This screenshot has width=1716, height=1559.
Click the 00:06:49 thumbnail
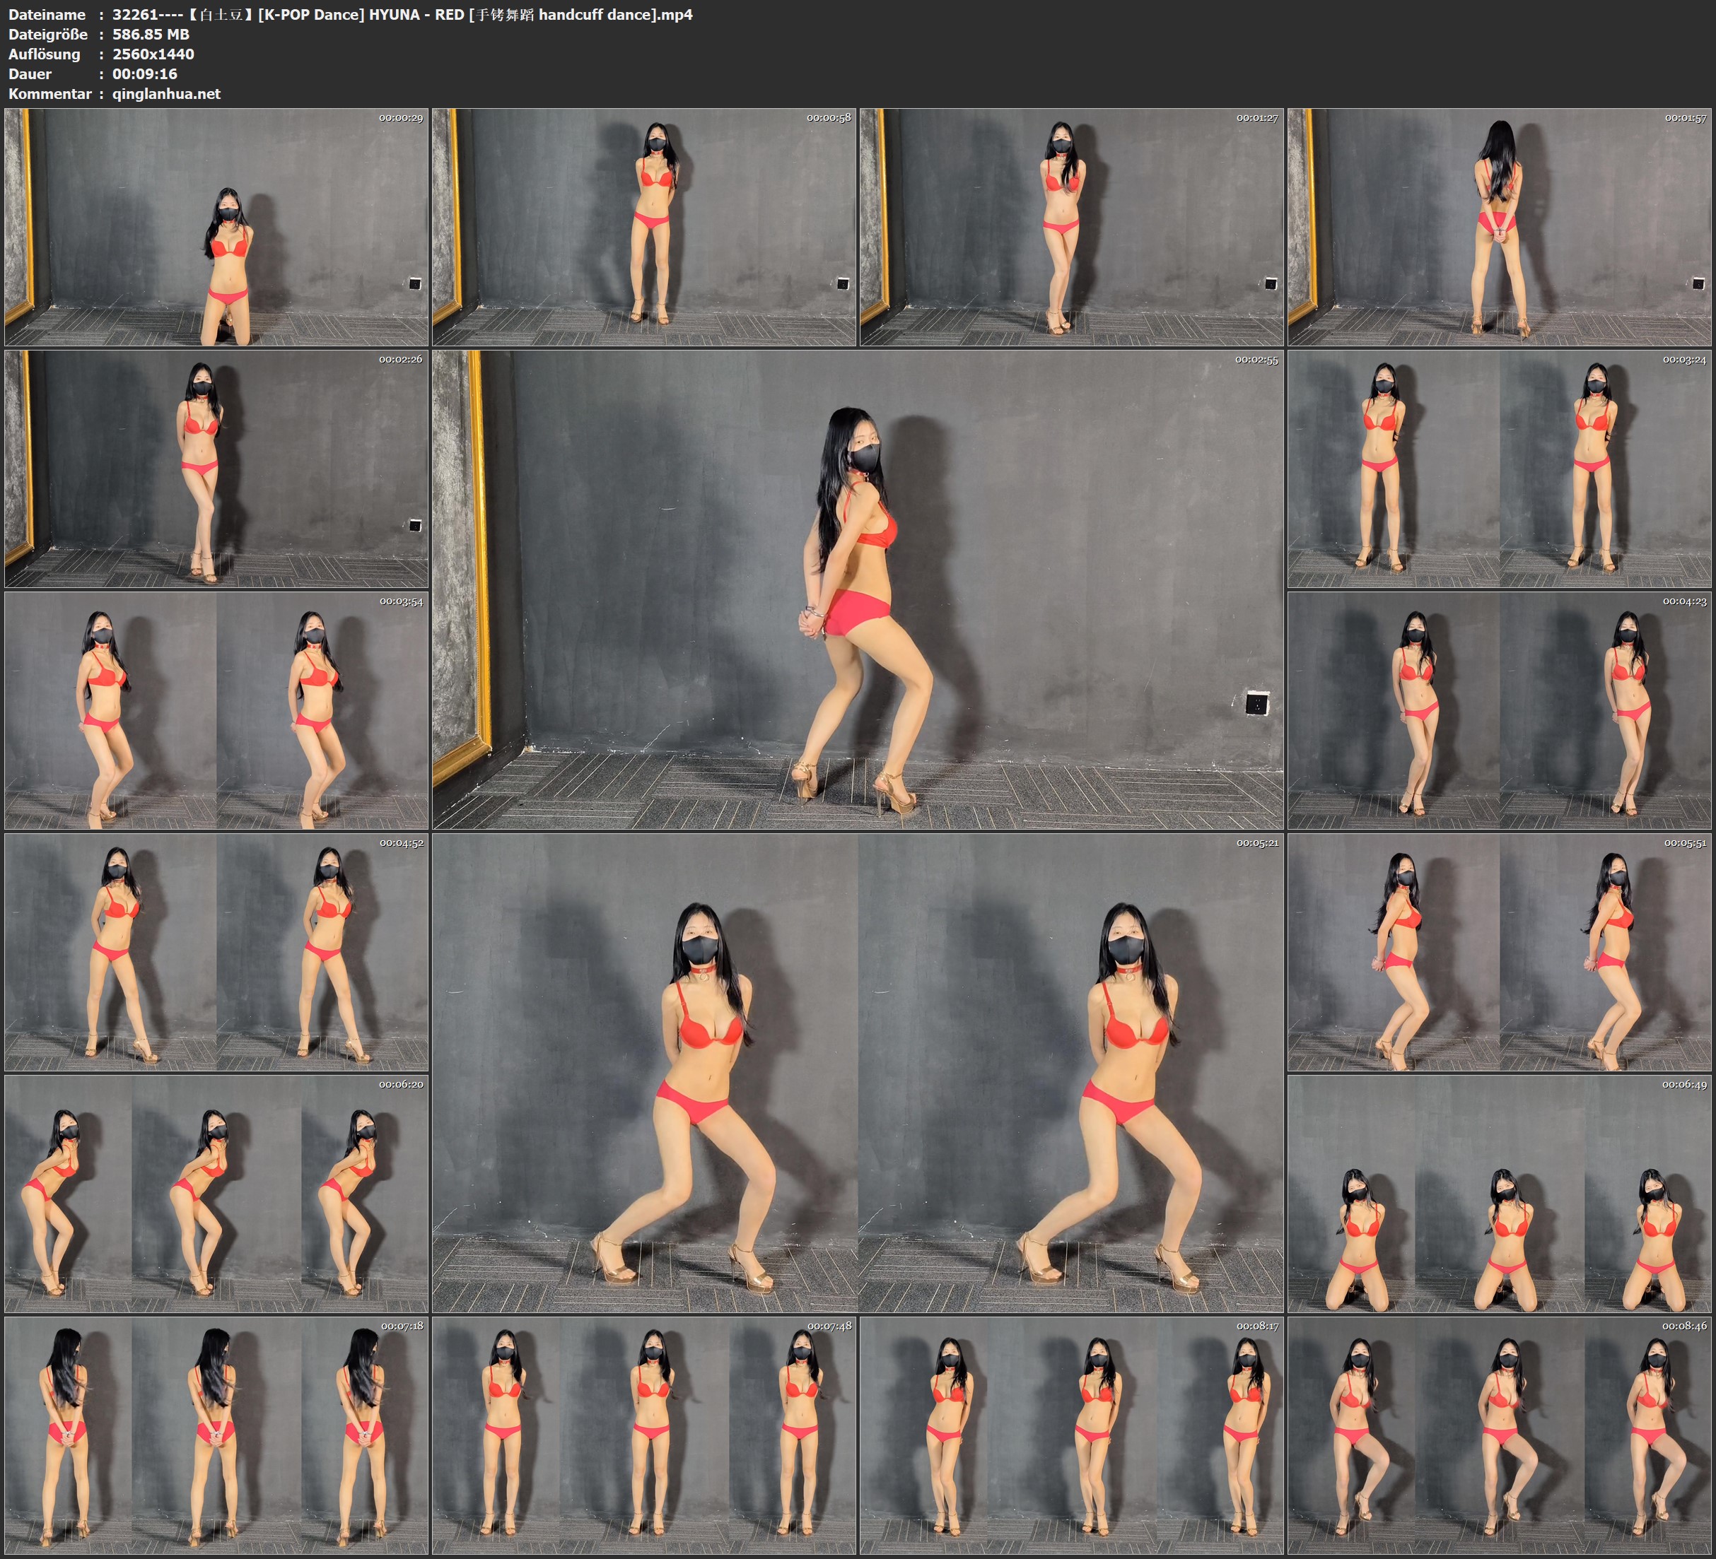pyautogui.click(x=1500, y=1194)
